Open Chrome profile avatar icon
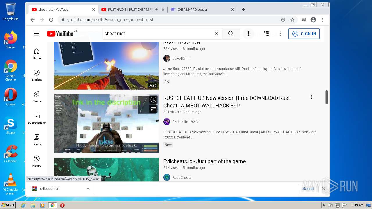The width and height of the screenshot is (372, 209). point(313,20)
